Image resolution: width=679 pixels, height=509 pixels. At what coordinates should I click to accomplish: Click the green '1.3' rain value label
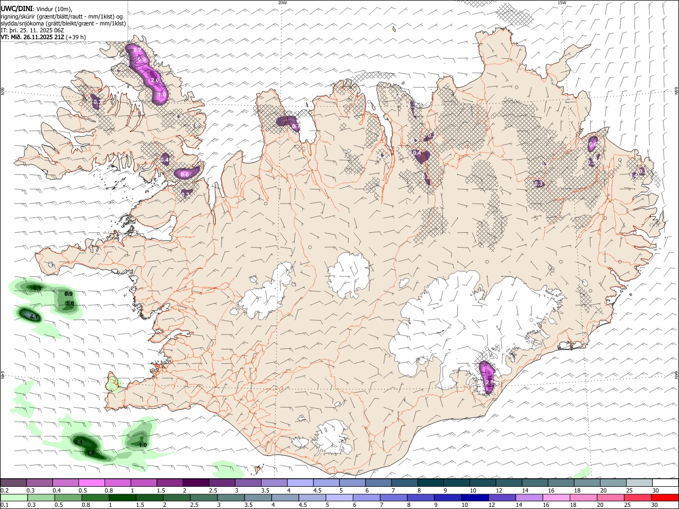37,288
